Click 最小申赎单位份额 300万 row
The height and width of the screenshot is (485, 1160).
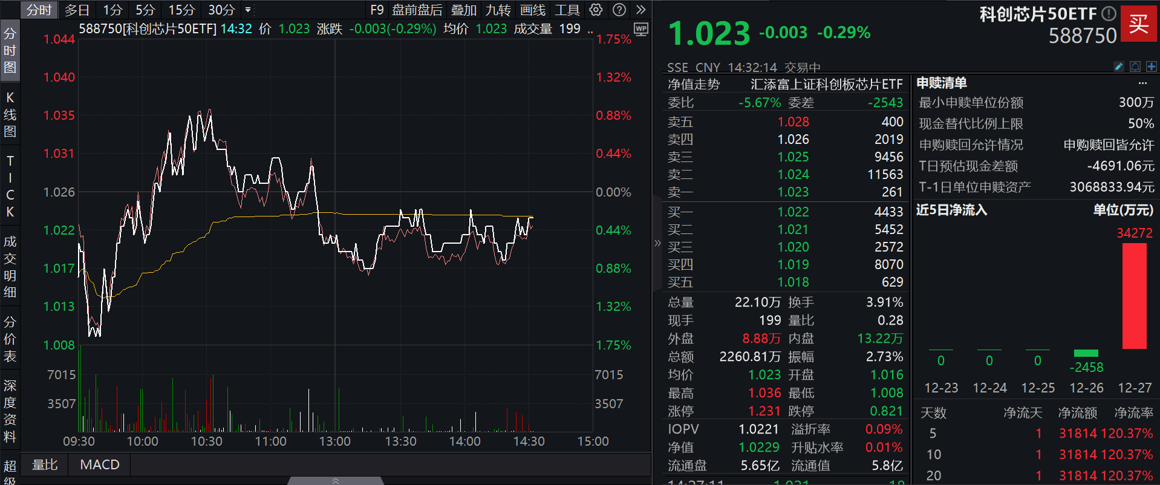pos(1036,102)
